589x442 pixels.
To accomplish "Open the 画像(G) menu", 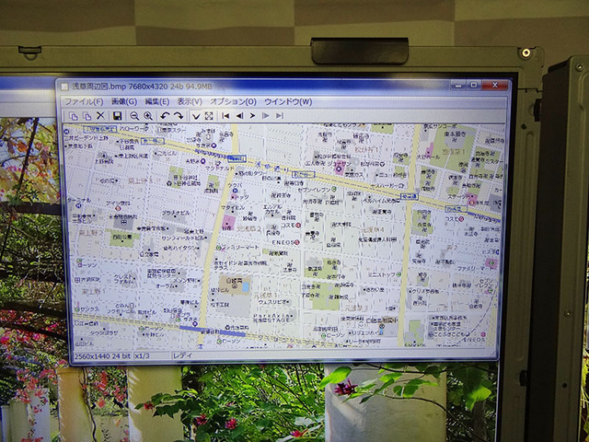I will pos(124,102).
